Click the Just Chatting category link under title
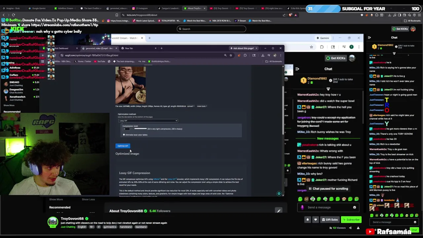 pyautogui.click(x=68, y=227)
